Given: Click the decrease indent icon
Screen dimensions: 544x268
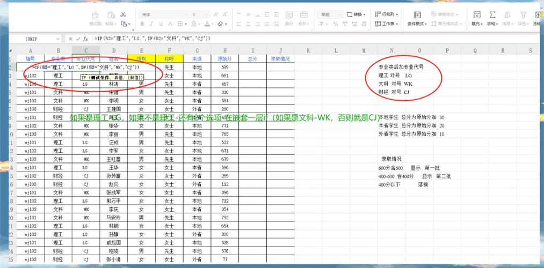Looking at the screenshot, I should pos(267,15).
